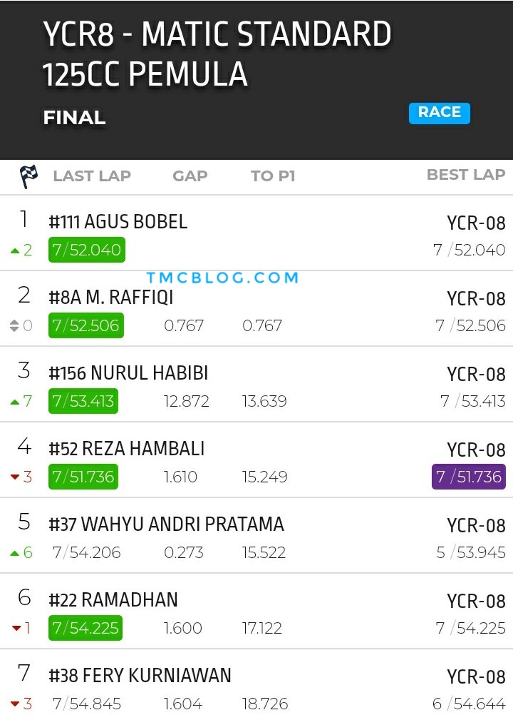The image size is (513, 720).
Task: Click the BEST LAP column header
Action: click(466, 175)
